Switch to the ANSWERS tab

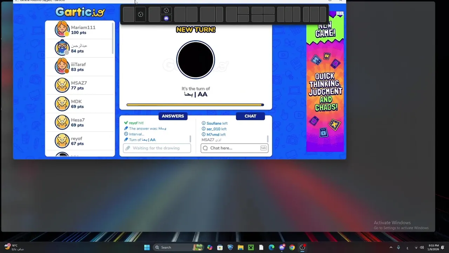(x=173, y=116)
